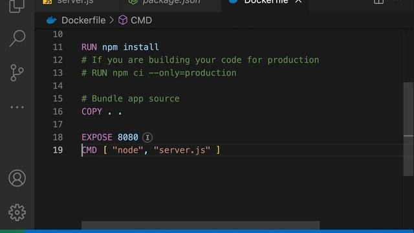Viewport: 414px width, 233px height.
Task: Switch to the server.js tab
Action: pos(75,2)
